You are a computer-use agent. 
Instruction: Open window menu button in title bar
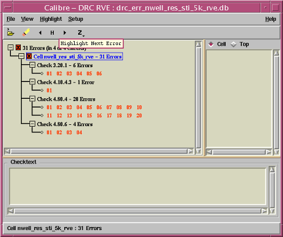tap(8, 8)
